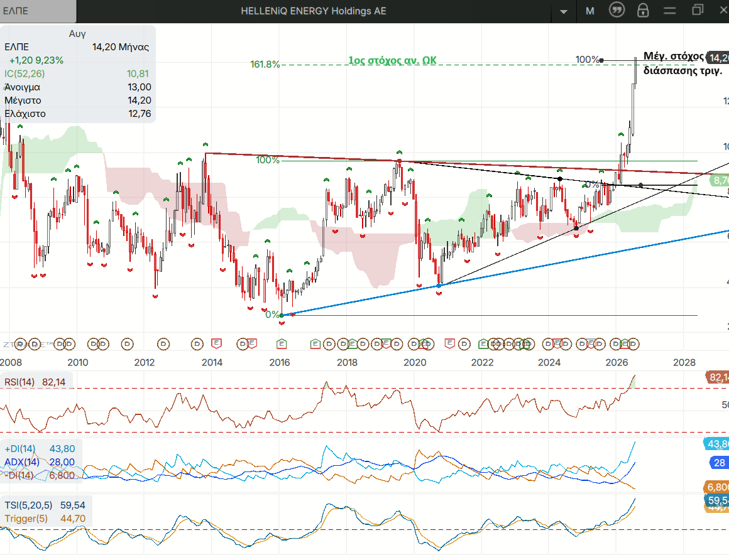Click the 82,14 RSI value tag on axis
This screenshot has width=729, height=555.
coord(718,377)
